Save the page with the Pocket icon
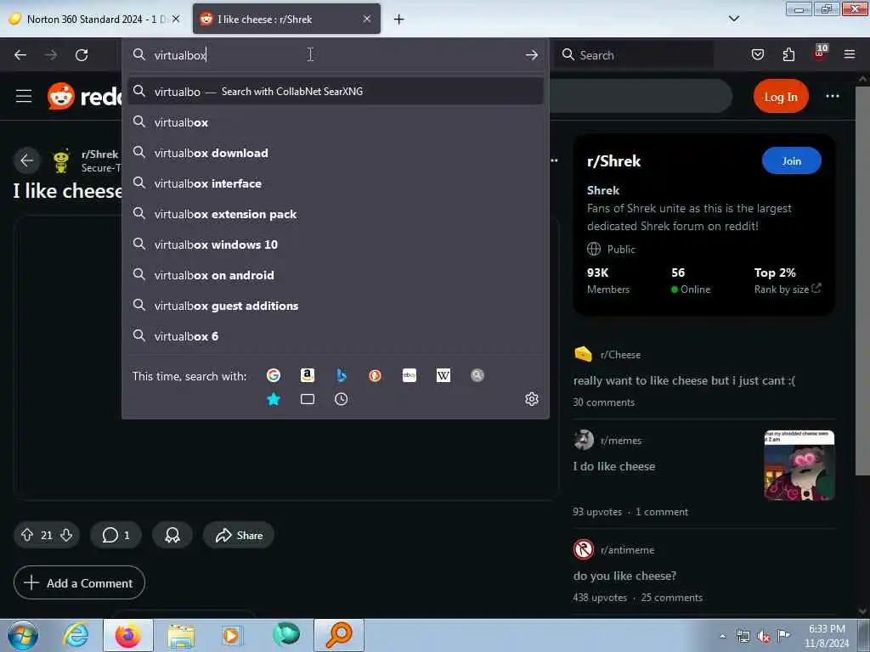The image size is (870, 652). coord(758,54)
